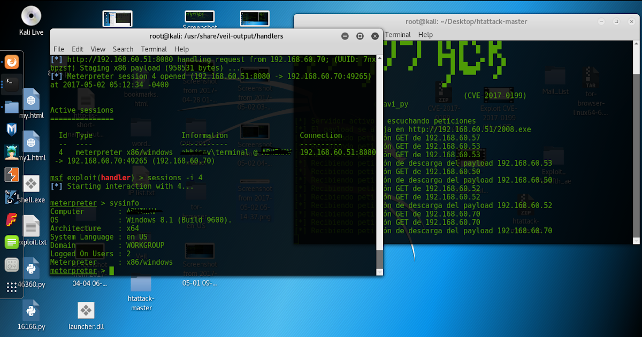Select htattack-master folder label on desktop
This screenshot has height=337, width=642.
click(141, 303)
